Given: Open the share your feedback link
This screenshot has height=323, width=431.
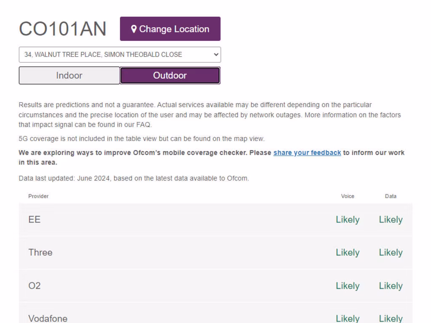Looking at the screenshot, I should [307, 153].
